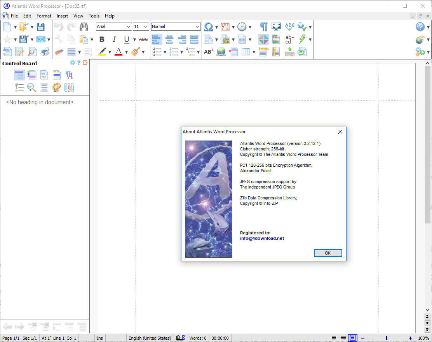Screen dimensions: 432x342
Task: Click the Redo arrow icon
Action: coord(71,27)
